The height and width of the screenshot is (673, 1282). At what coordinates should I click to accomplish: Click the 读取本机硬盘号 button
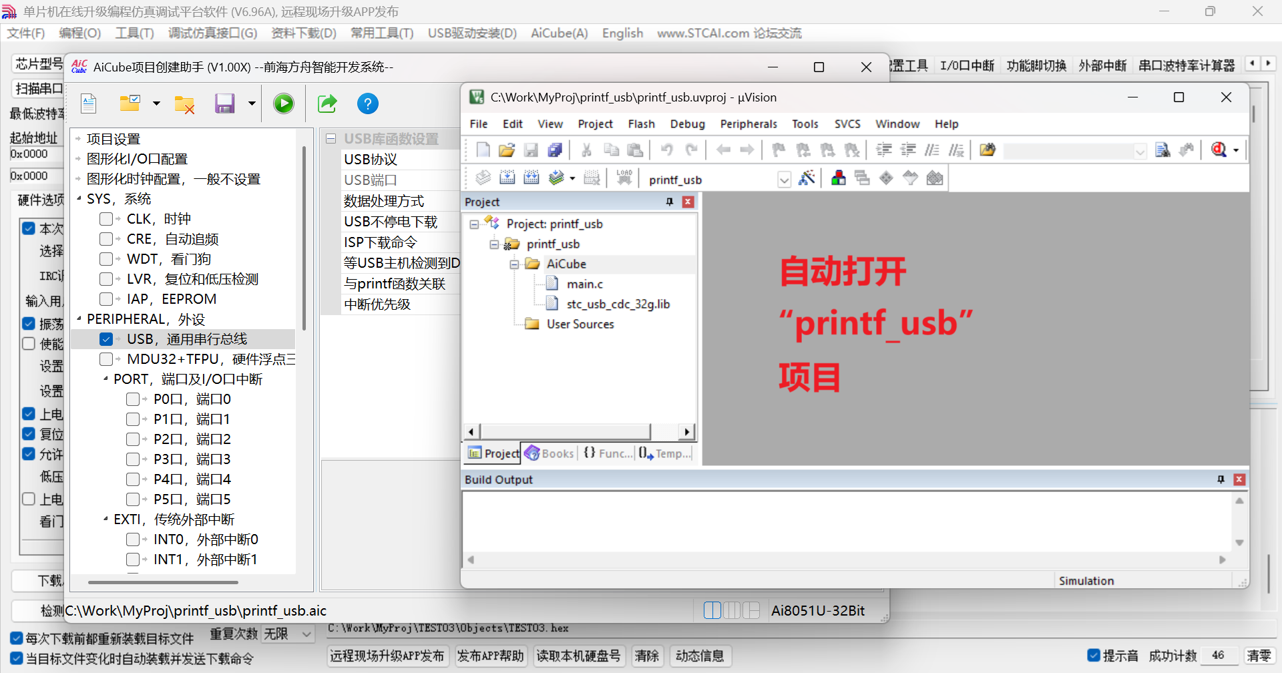[x=578, y=656]
